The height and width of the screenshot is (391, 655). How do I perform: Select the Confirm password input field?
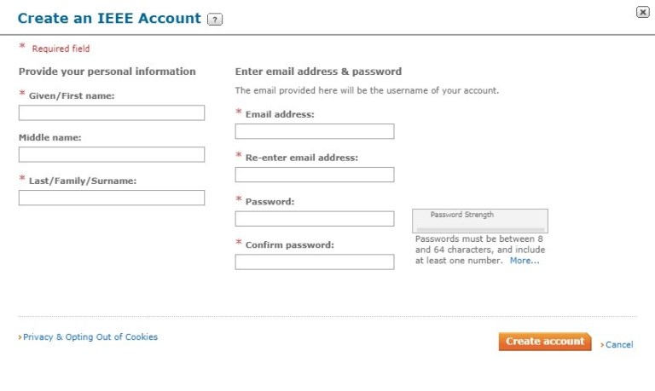tap(315, 262)
